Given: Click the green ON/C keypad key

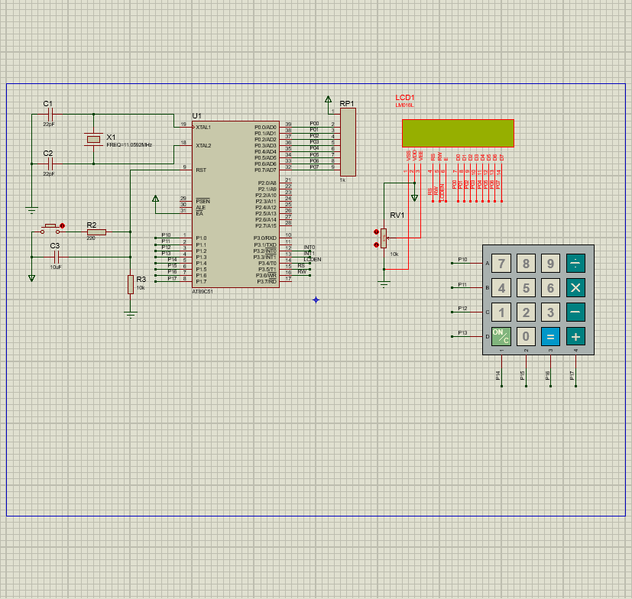Looking at the screenshot, I should point(501,337).
